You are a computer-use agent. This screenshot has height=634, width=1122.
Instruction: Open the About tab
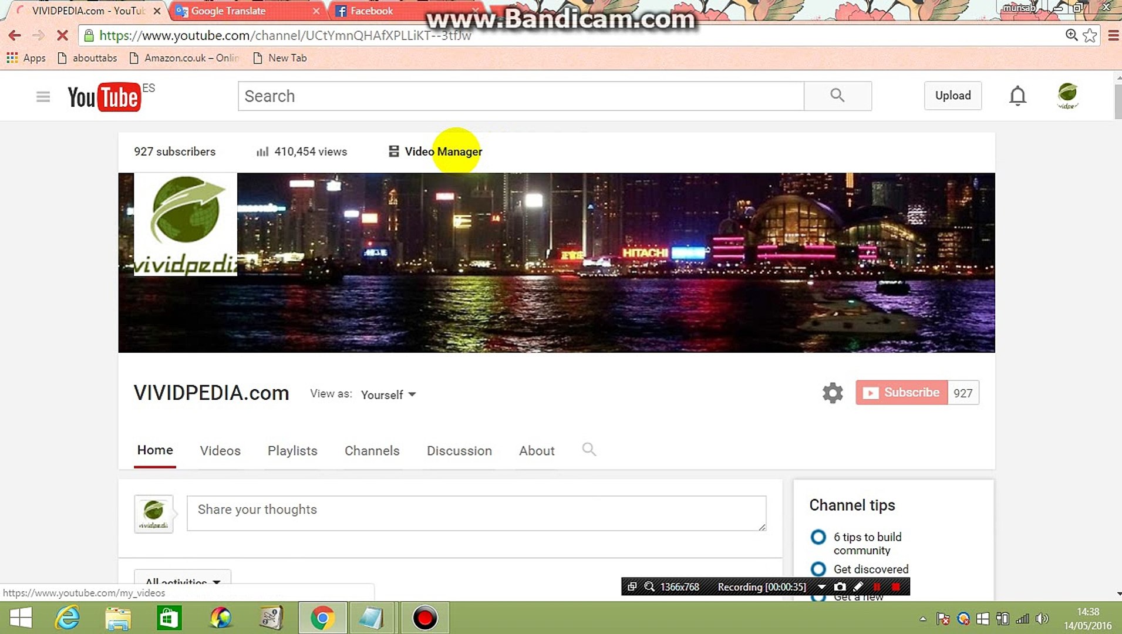(x=537, y=451)
